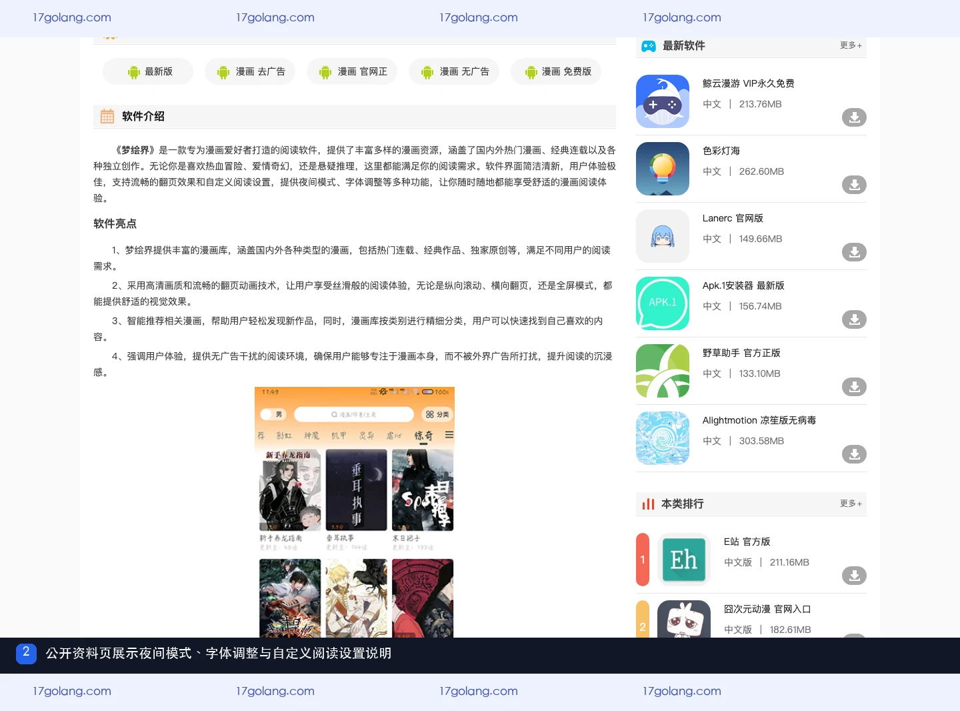The width and height of the screenshot is (960, 711).
Task: Open the 囧次元动漫 官网入口 link
Action: 767,609
